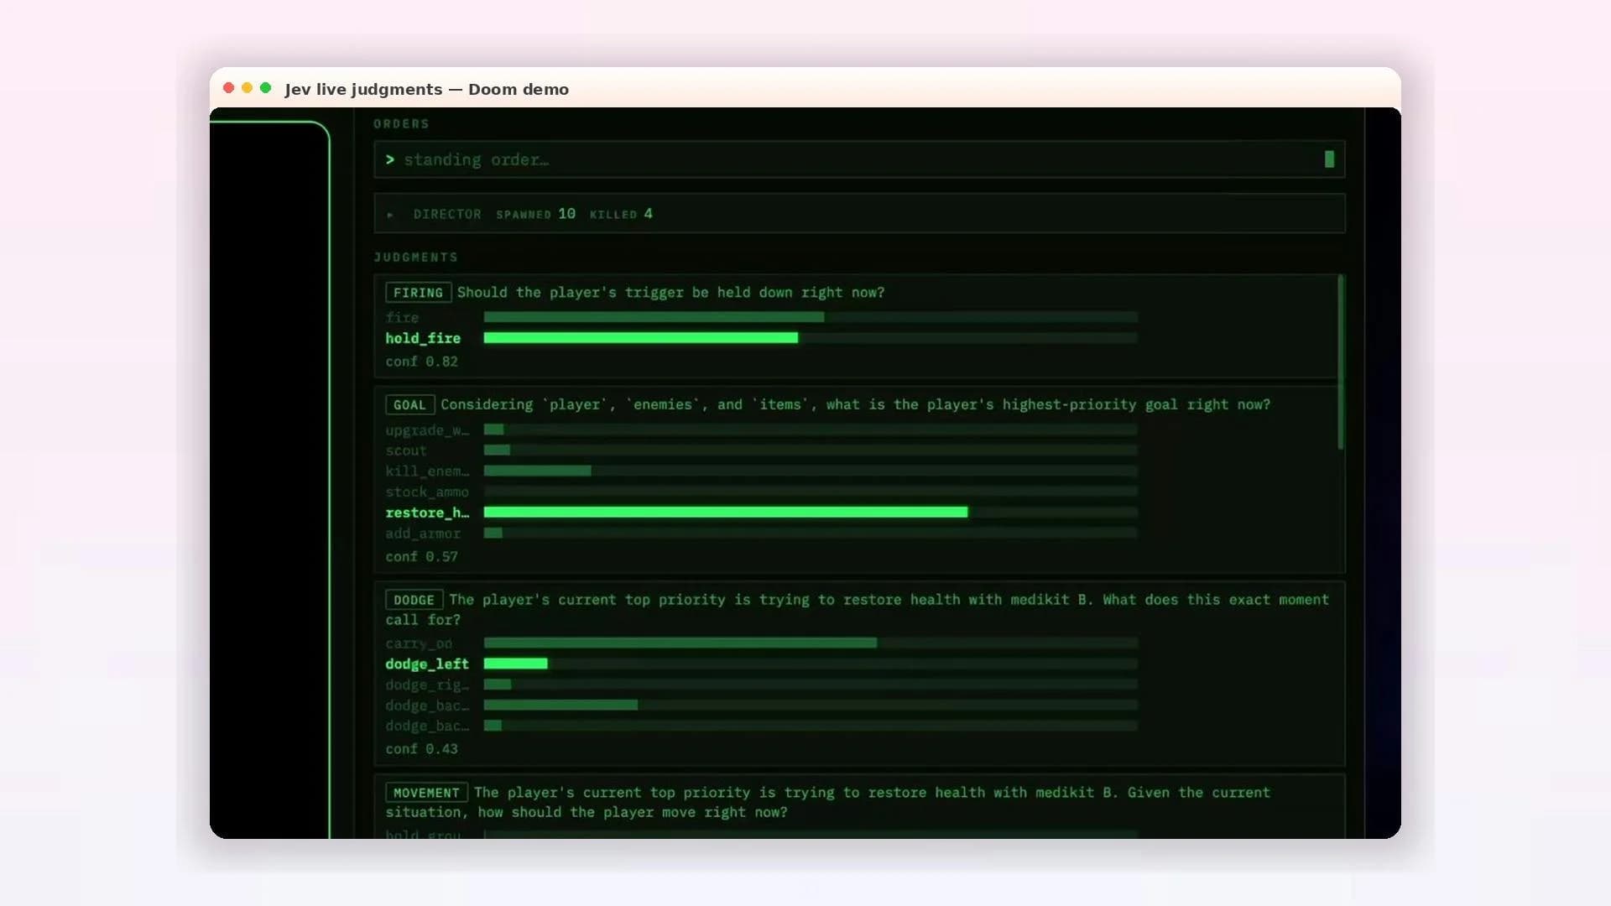
Task: Click the cursor block in the order field
Action: [1329, 159]
